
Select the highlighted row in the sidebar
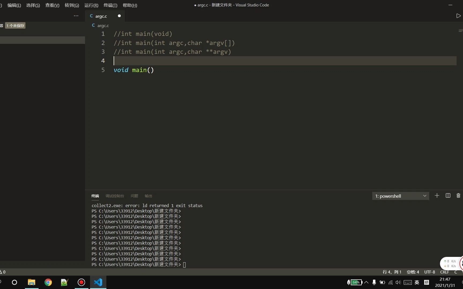pyautogui.click(x=42, y=40)
